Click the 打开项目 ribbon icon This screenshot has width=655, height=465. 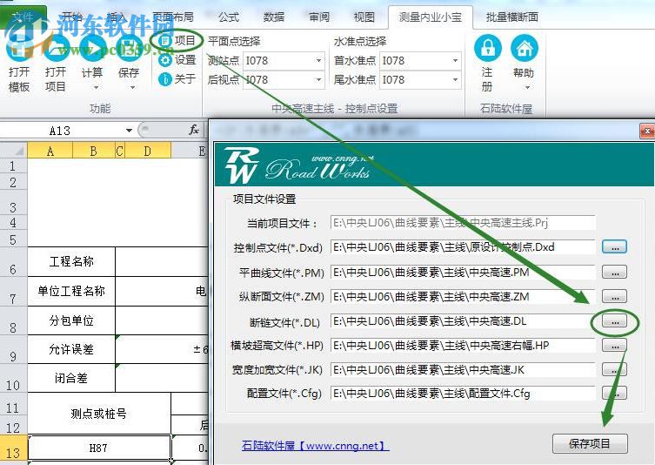(x=56, y=48)
